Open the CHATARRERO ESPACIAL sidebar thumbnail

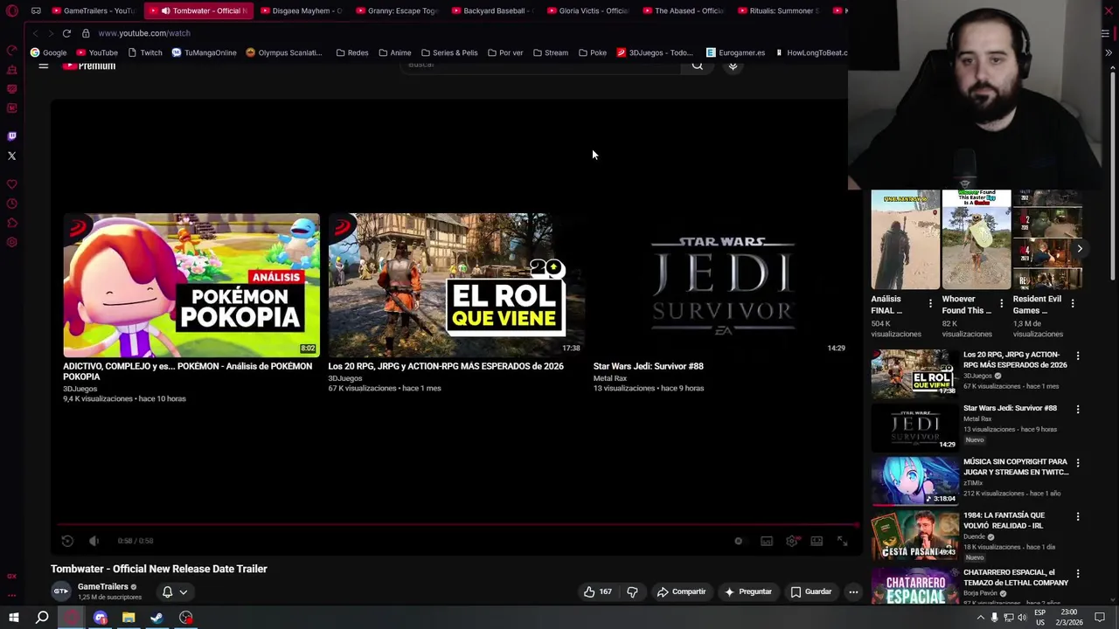pyautogui.click(x=914, y=585)
